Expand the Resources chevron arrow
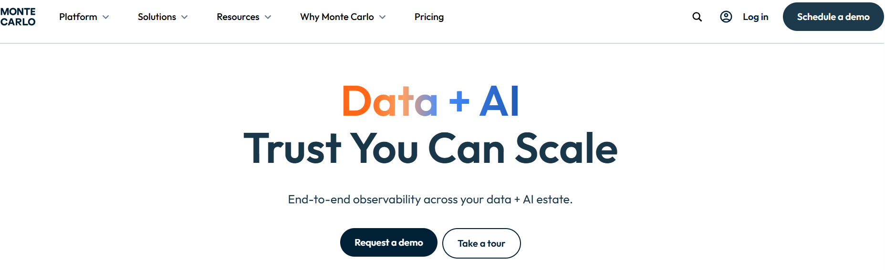885x270 pixels. (x=268, y=17)
